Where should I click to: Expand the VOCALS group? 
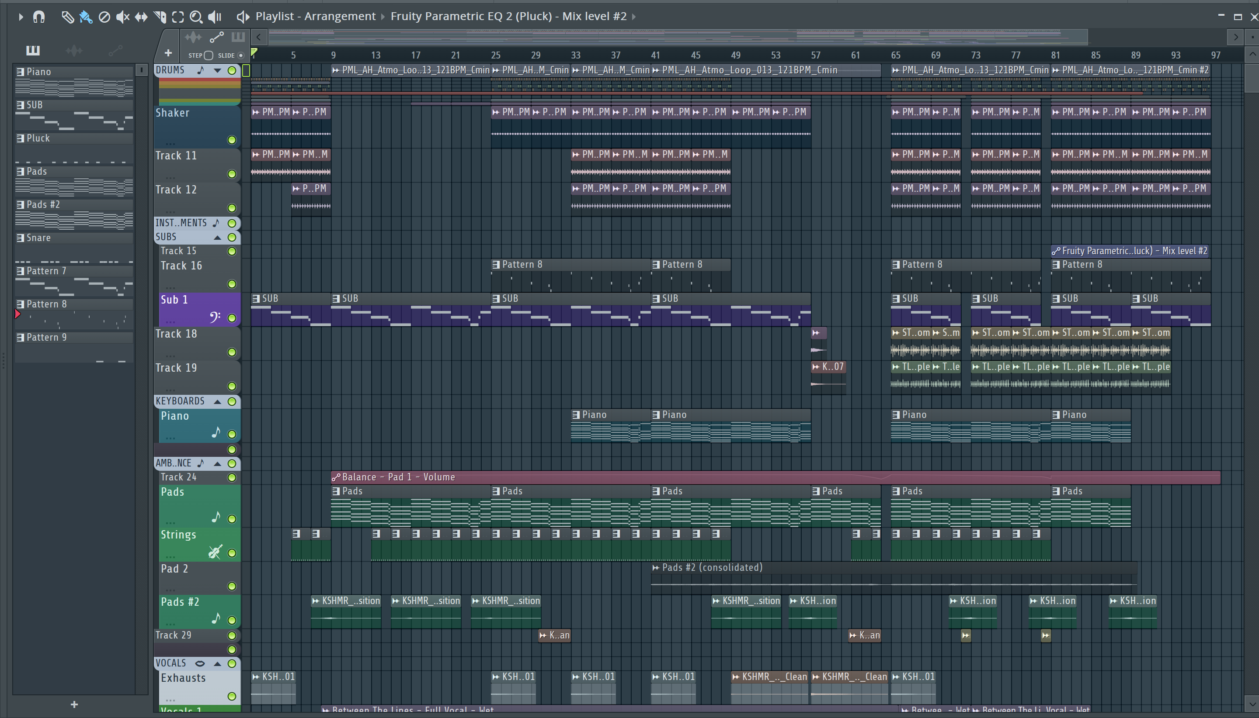(x=217, y=664)
